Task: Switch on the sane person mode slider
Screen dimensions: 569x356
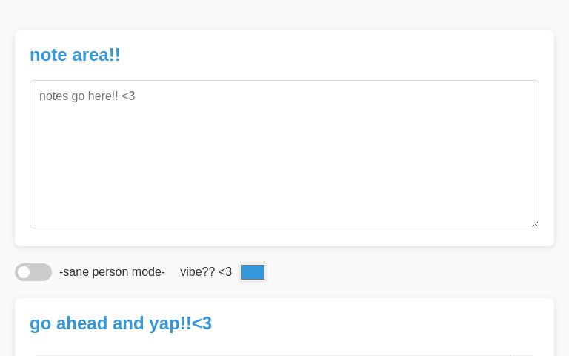Action: (33, 272)
